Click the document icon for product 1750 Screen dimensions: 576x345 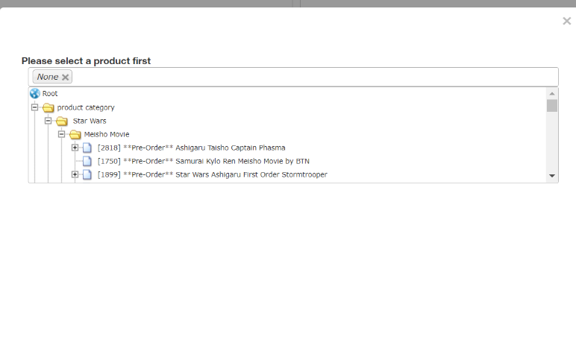87,161
